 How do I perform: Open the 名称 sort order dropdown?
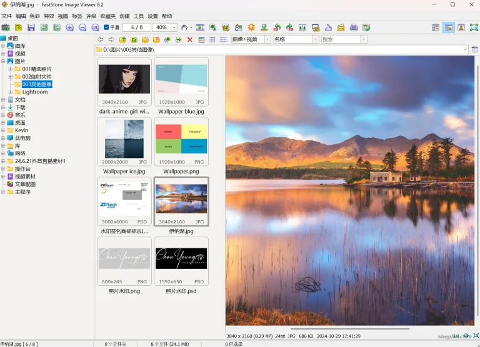[x=316, y=39]
